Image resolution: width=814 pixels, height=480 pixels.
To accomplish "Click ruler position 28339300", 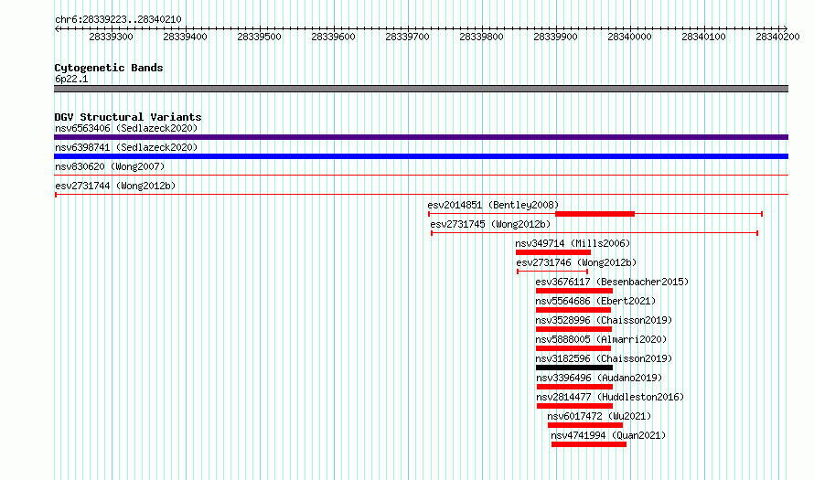I will pos(111,37).
